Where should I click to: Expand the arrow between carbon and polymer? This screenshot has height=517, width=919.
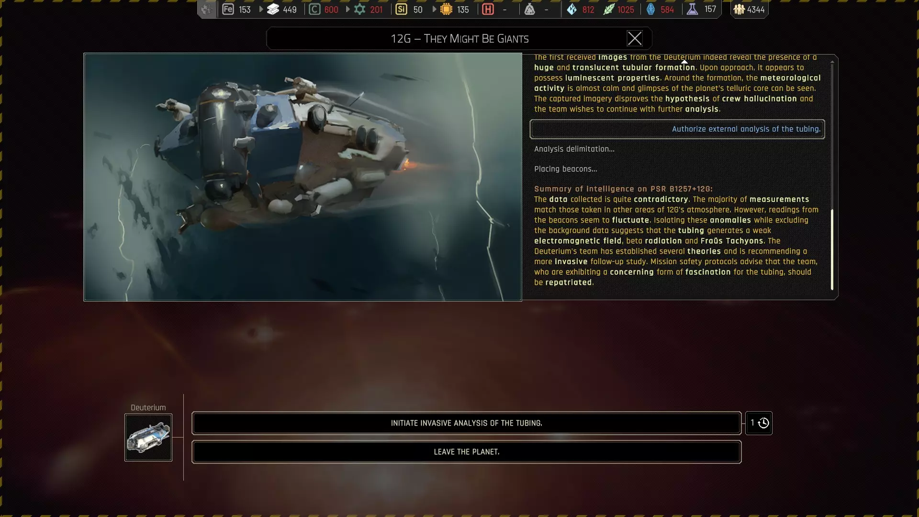(347, 9)
